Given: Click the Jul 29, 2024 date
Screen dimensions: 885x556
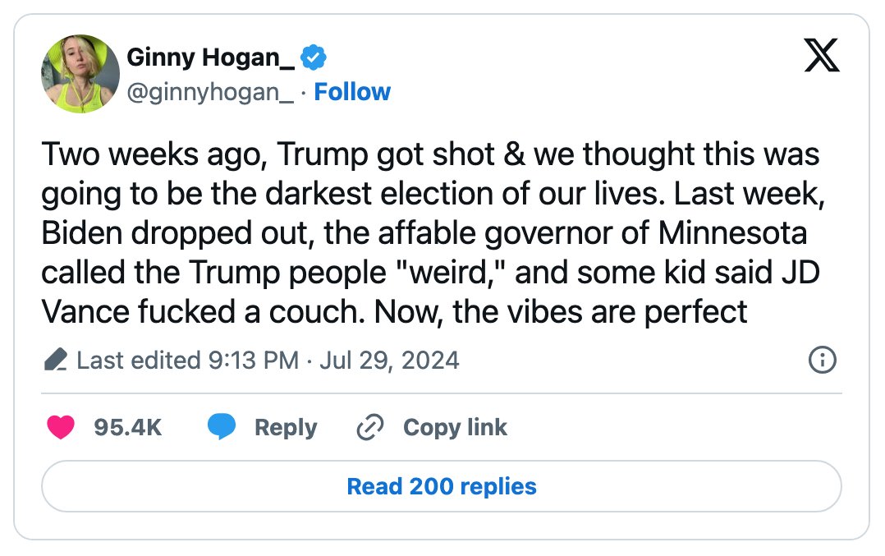Looking at the screenshot, I should coord(389,361).
